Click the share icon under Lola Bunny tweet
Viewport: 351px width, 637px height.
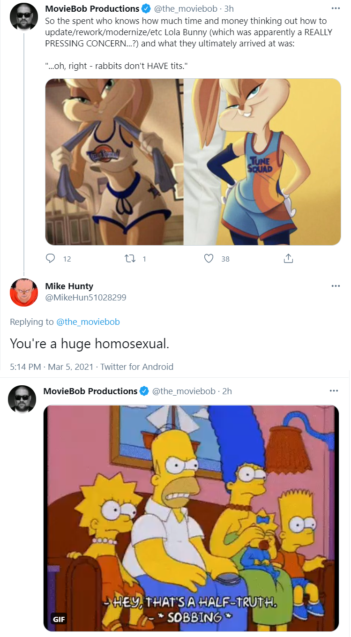(x=289, y=258)
